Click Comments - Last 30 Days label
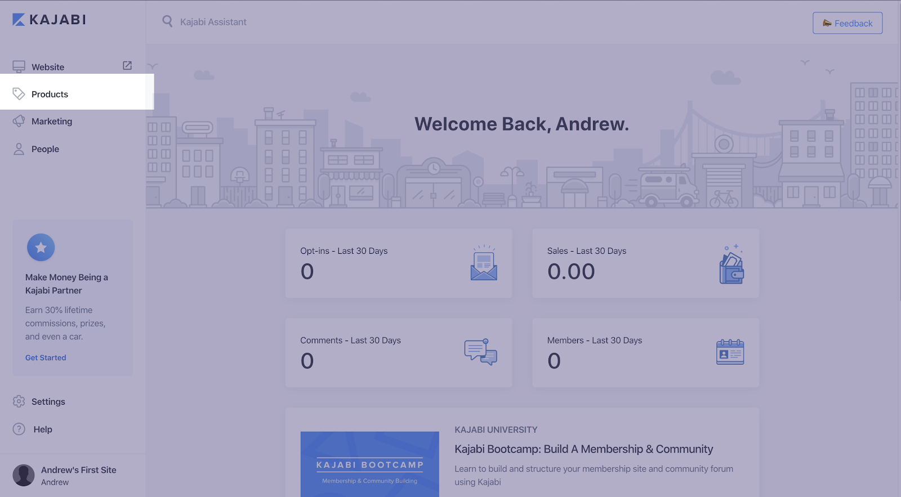The height and width of the screenshot is (497, 901). pyautogui.click(x=350, y=341)
